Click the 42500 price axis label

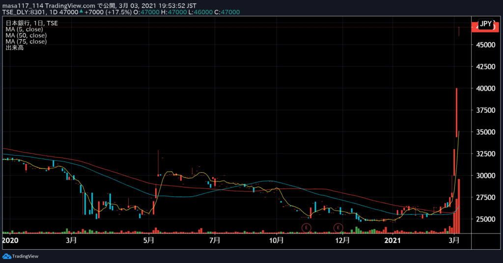tap(485, 67)
